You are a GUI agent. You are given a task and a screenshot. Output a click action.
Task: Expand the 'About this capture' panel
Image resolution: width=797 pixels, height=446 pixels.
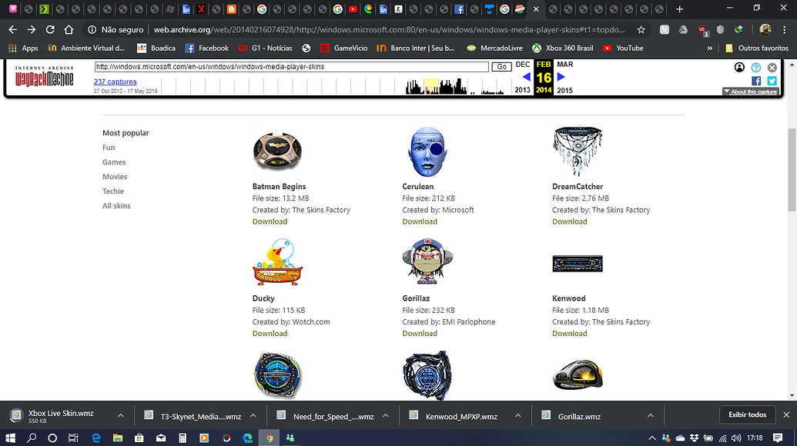coord(752,92)
